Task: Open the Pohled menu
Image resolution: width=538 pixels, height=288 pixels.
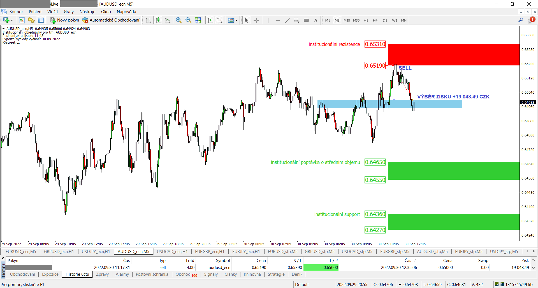Action: [35, 11]
